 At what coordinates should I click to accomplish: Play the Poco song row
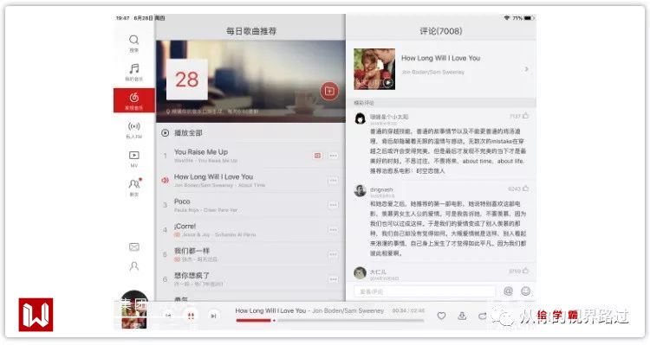250,205
